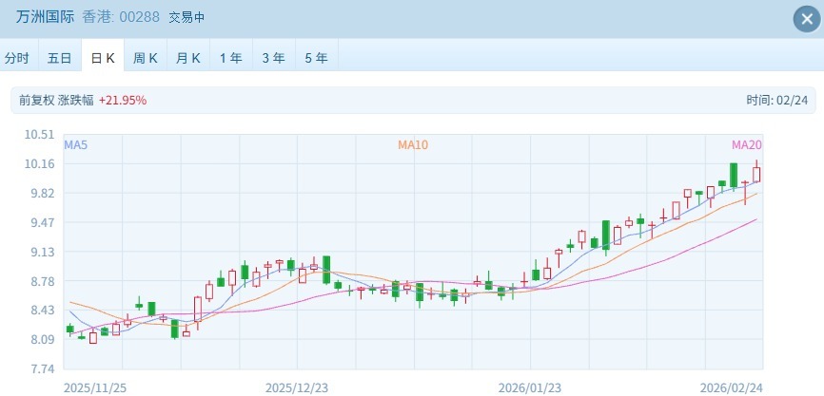Viewport: 824px width, 396px height.
Task: Switch to 周K weekly chart
Action: click(x=146, y=58)
